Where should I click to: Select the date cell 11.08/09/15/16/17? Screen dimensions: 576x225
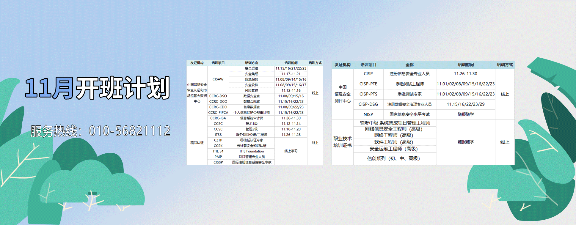click(x=291, y=85)
